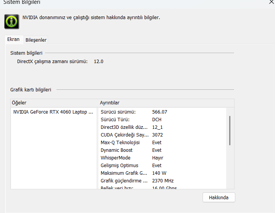
Task: Open the Bileşenler tab
Action: click(x=36, y=40)
